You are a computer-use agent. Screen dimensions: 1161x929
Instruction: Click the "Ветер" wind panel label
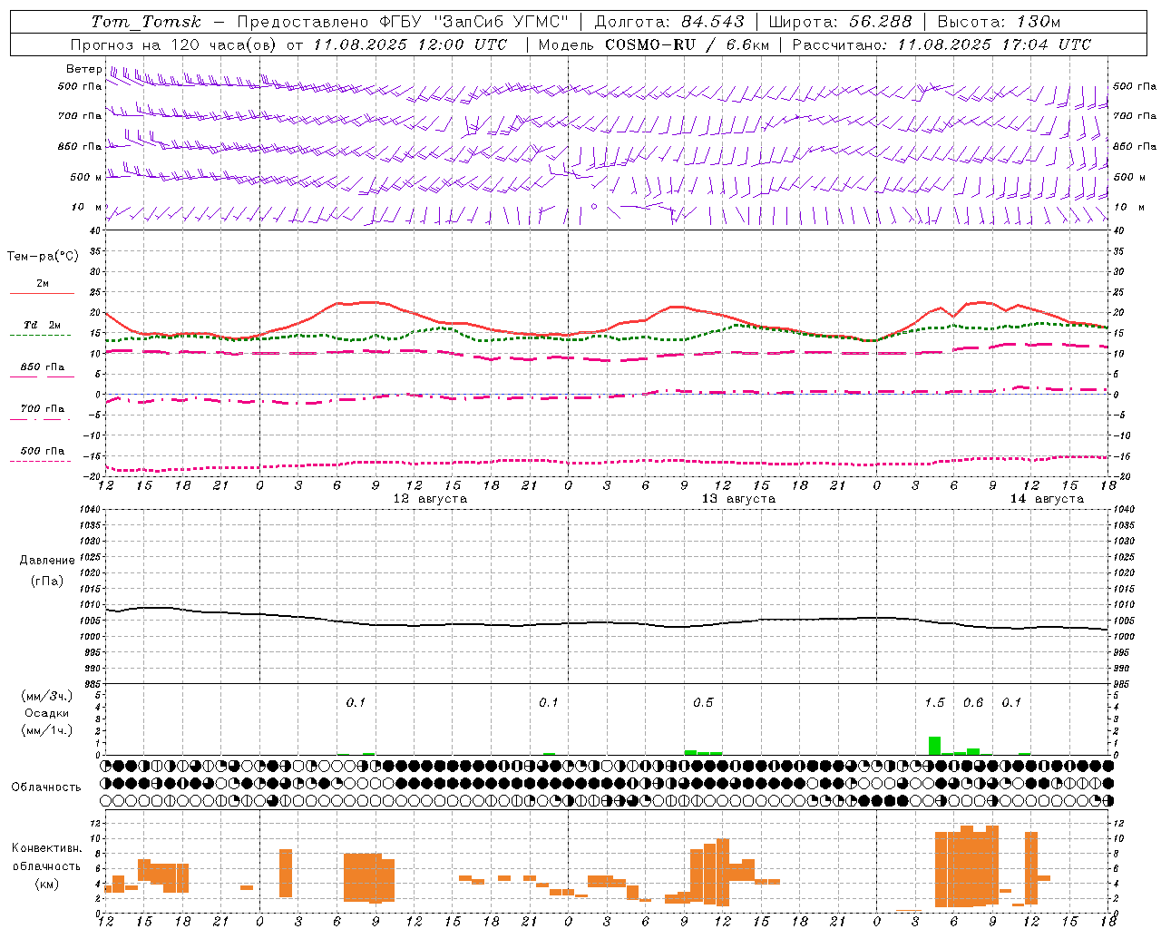coord(84,69)
